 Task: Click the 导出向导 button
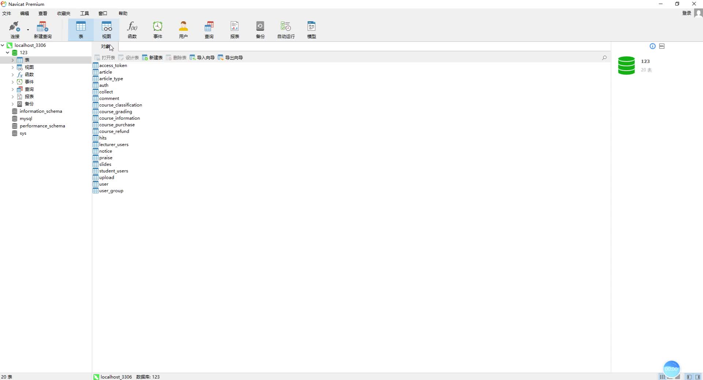230,57
